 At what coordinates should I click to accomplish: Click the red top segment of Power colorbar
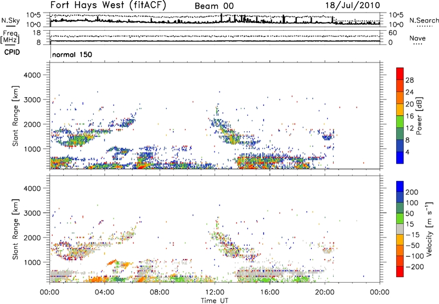(x=400, y=74)
